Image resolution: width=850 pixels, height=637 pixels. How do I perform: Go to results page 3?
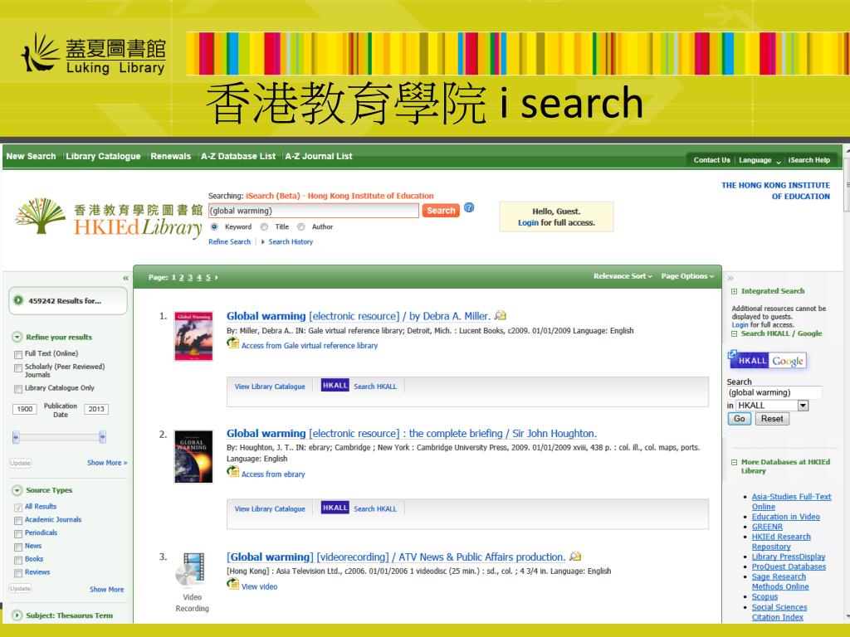click(x=190, y=277)
